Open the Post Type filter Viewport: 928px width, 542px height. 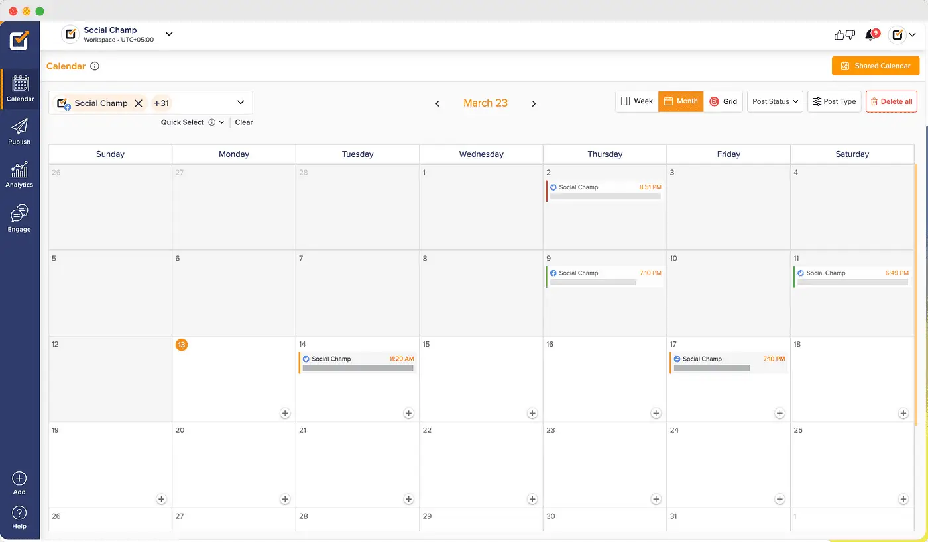tap(834, 101)
